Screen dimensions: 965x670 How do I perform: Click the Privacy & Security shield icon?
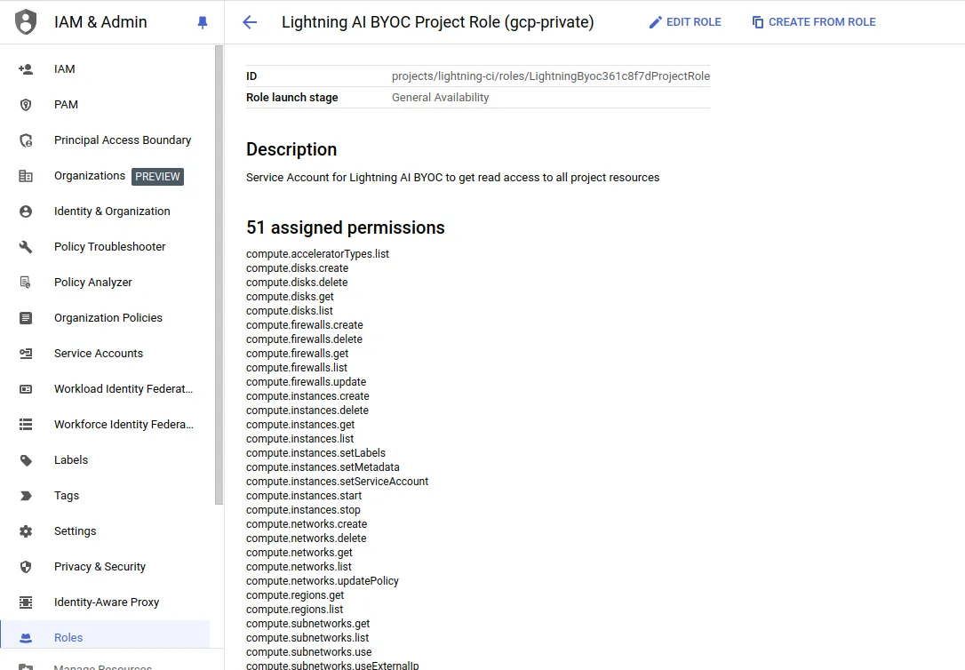coord(26,567)
